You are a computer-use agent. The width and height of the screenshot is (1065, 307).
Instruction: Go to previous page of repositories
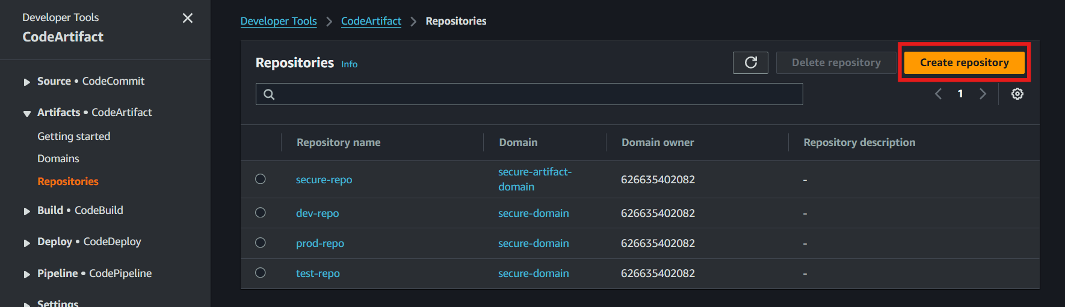pos(938,94)
